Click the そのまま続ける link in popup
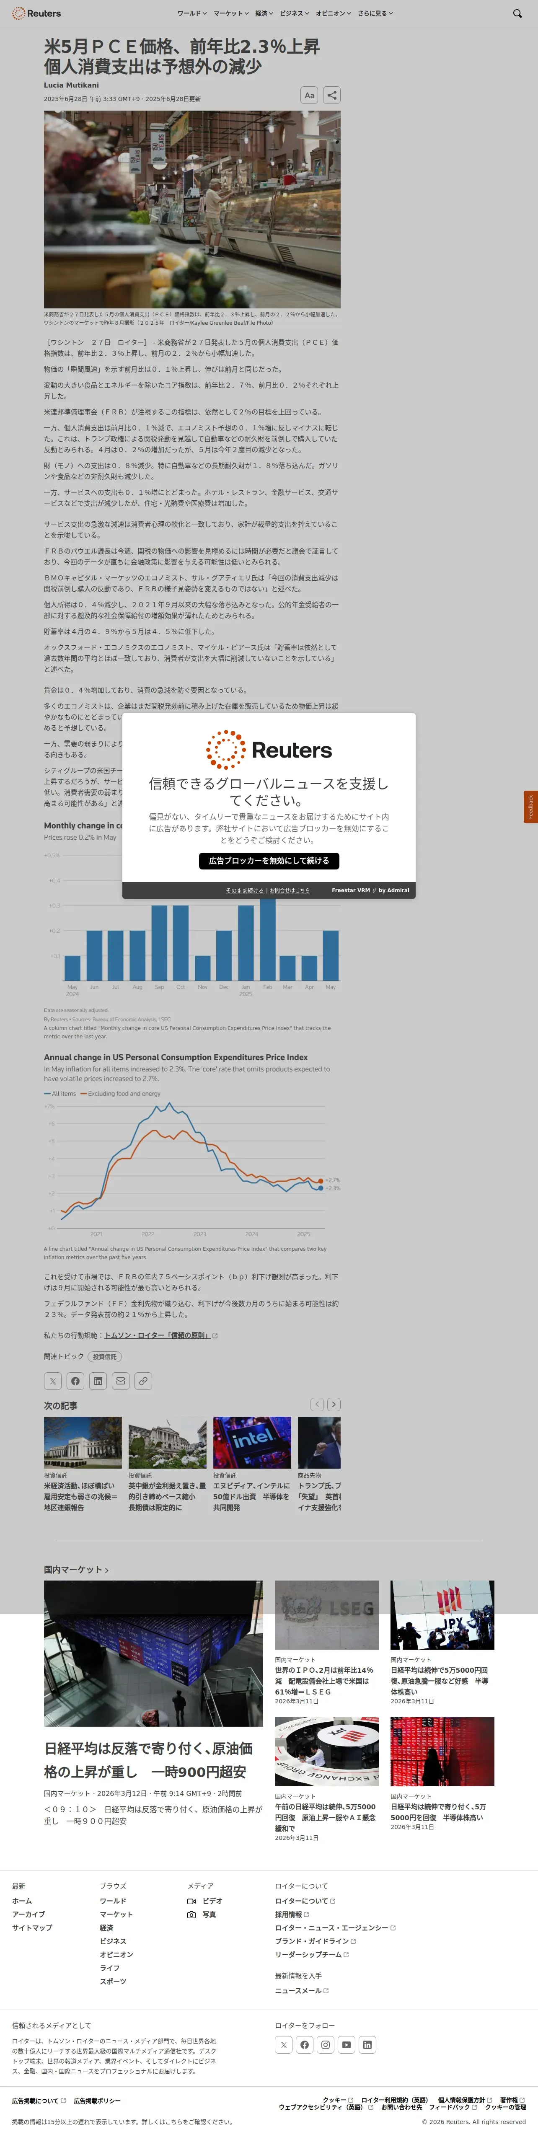 tap(245, 890)
